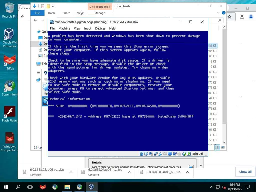Image resolution: width=256 pixels, height=192 pixels.
Task: Click the audio speaker icon in VirtualBox status bar
Action: (x=151, y=154)
